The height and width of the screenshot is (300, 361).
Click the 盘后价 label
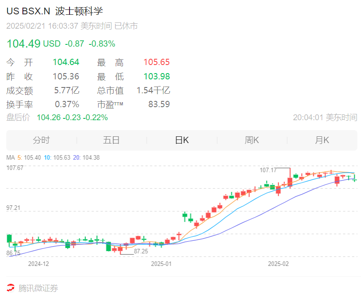point(18,117)
